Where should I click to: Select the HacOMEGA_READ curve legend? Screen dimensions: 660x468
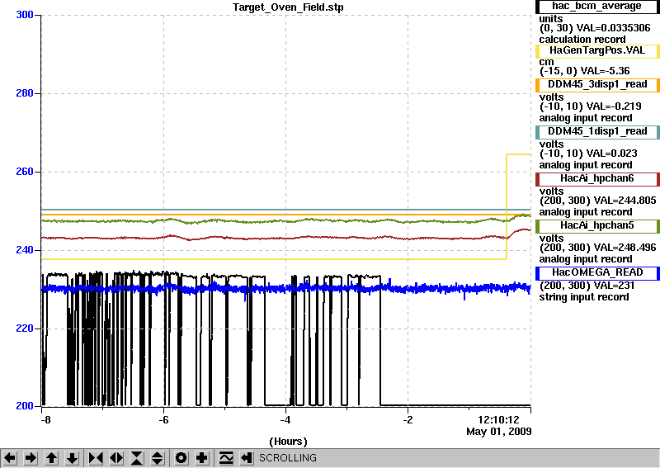click(597, 273)
